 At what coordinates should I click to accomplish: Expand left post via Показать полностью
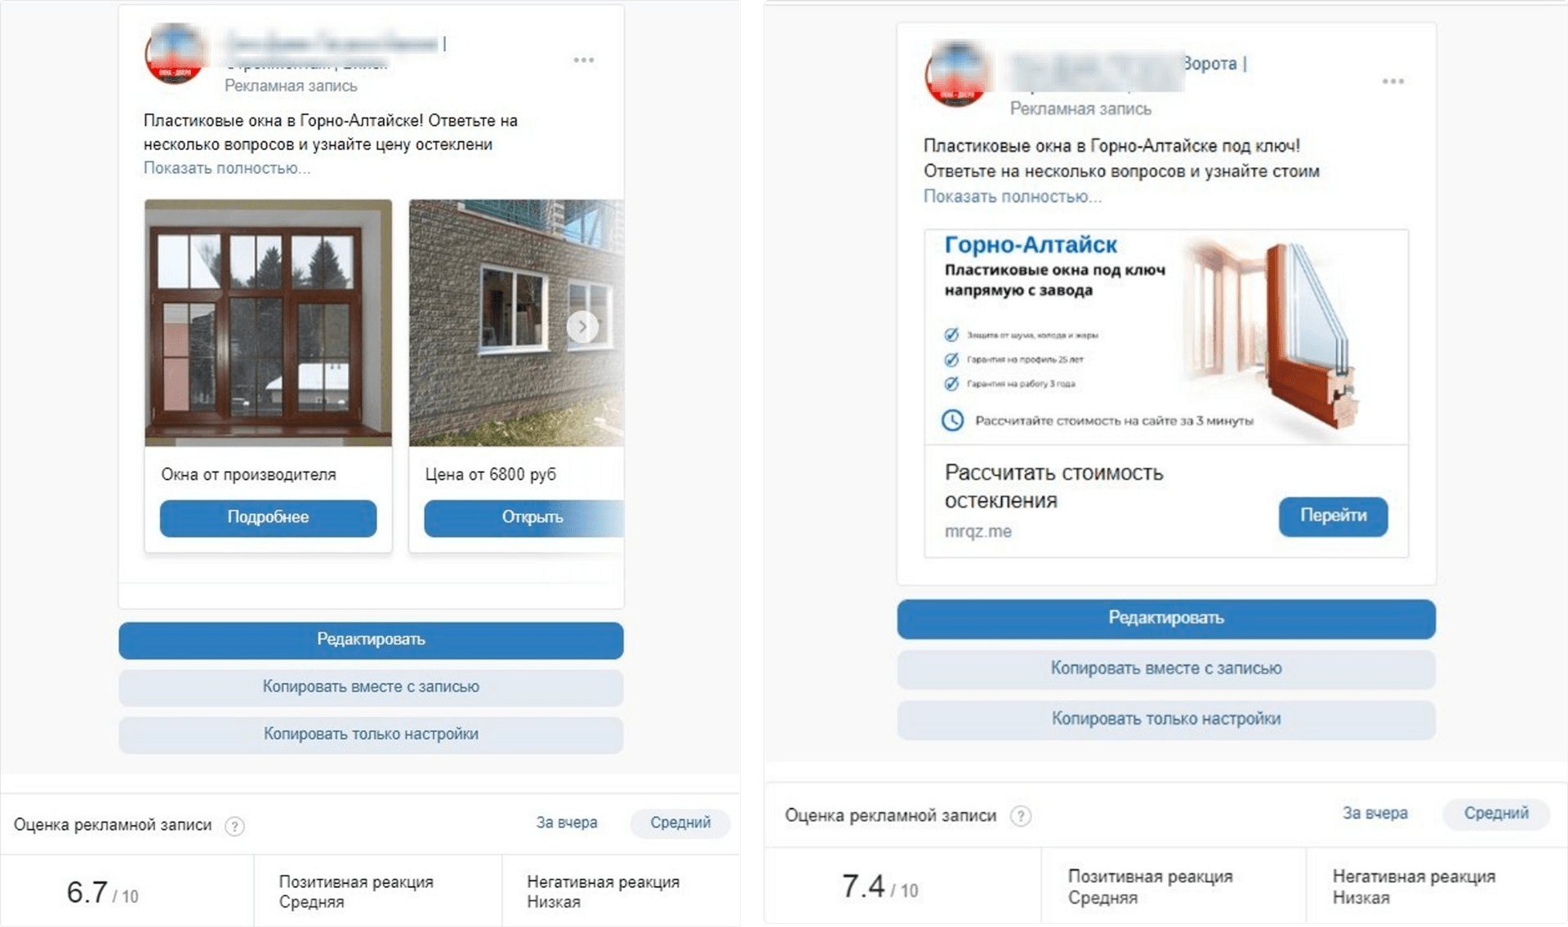[227, 168]
